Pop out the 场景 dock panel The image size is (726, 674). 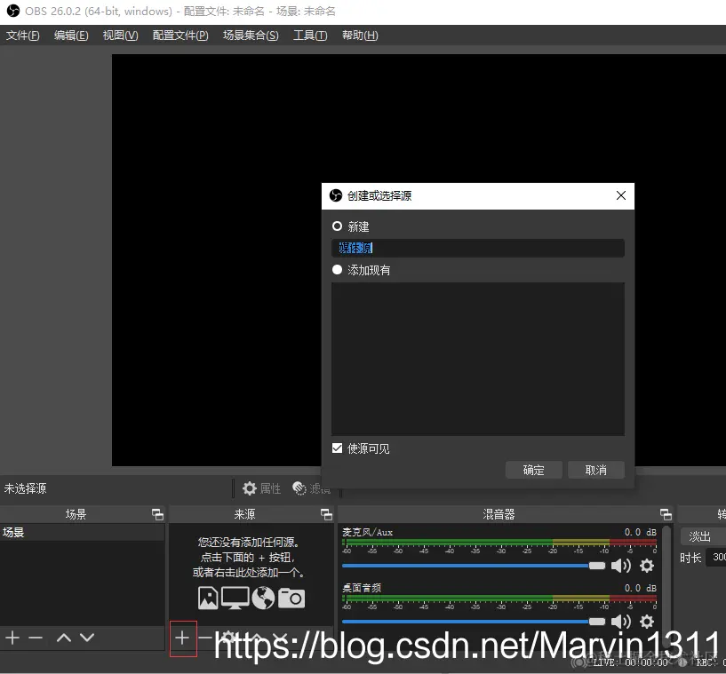click(157, 514)
